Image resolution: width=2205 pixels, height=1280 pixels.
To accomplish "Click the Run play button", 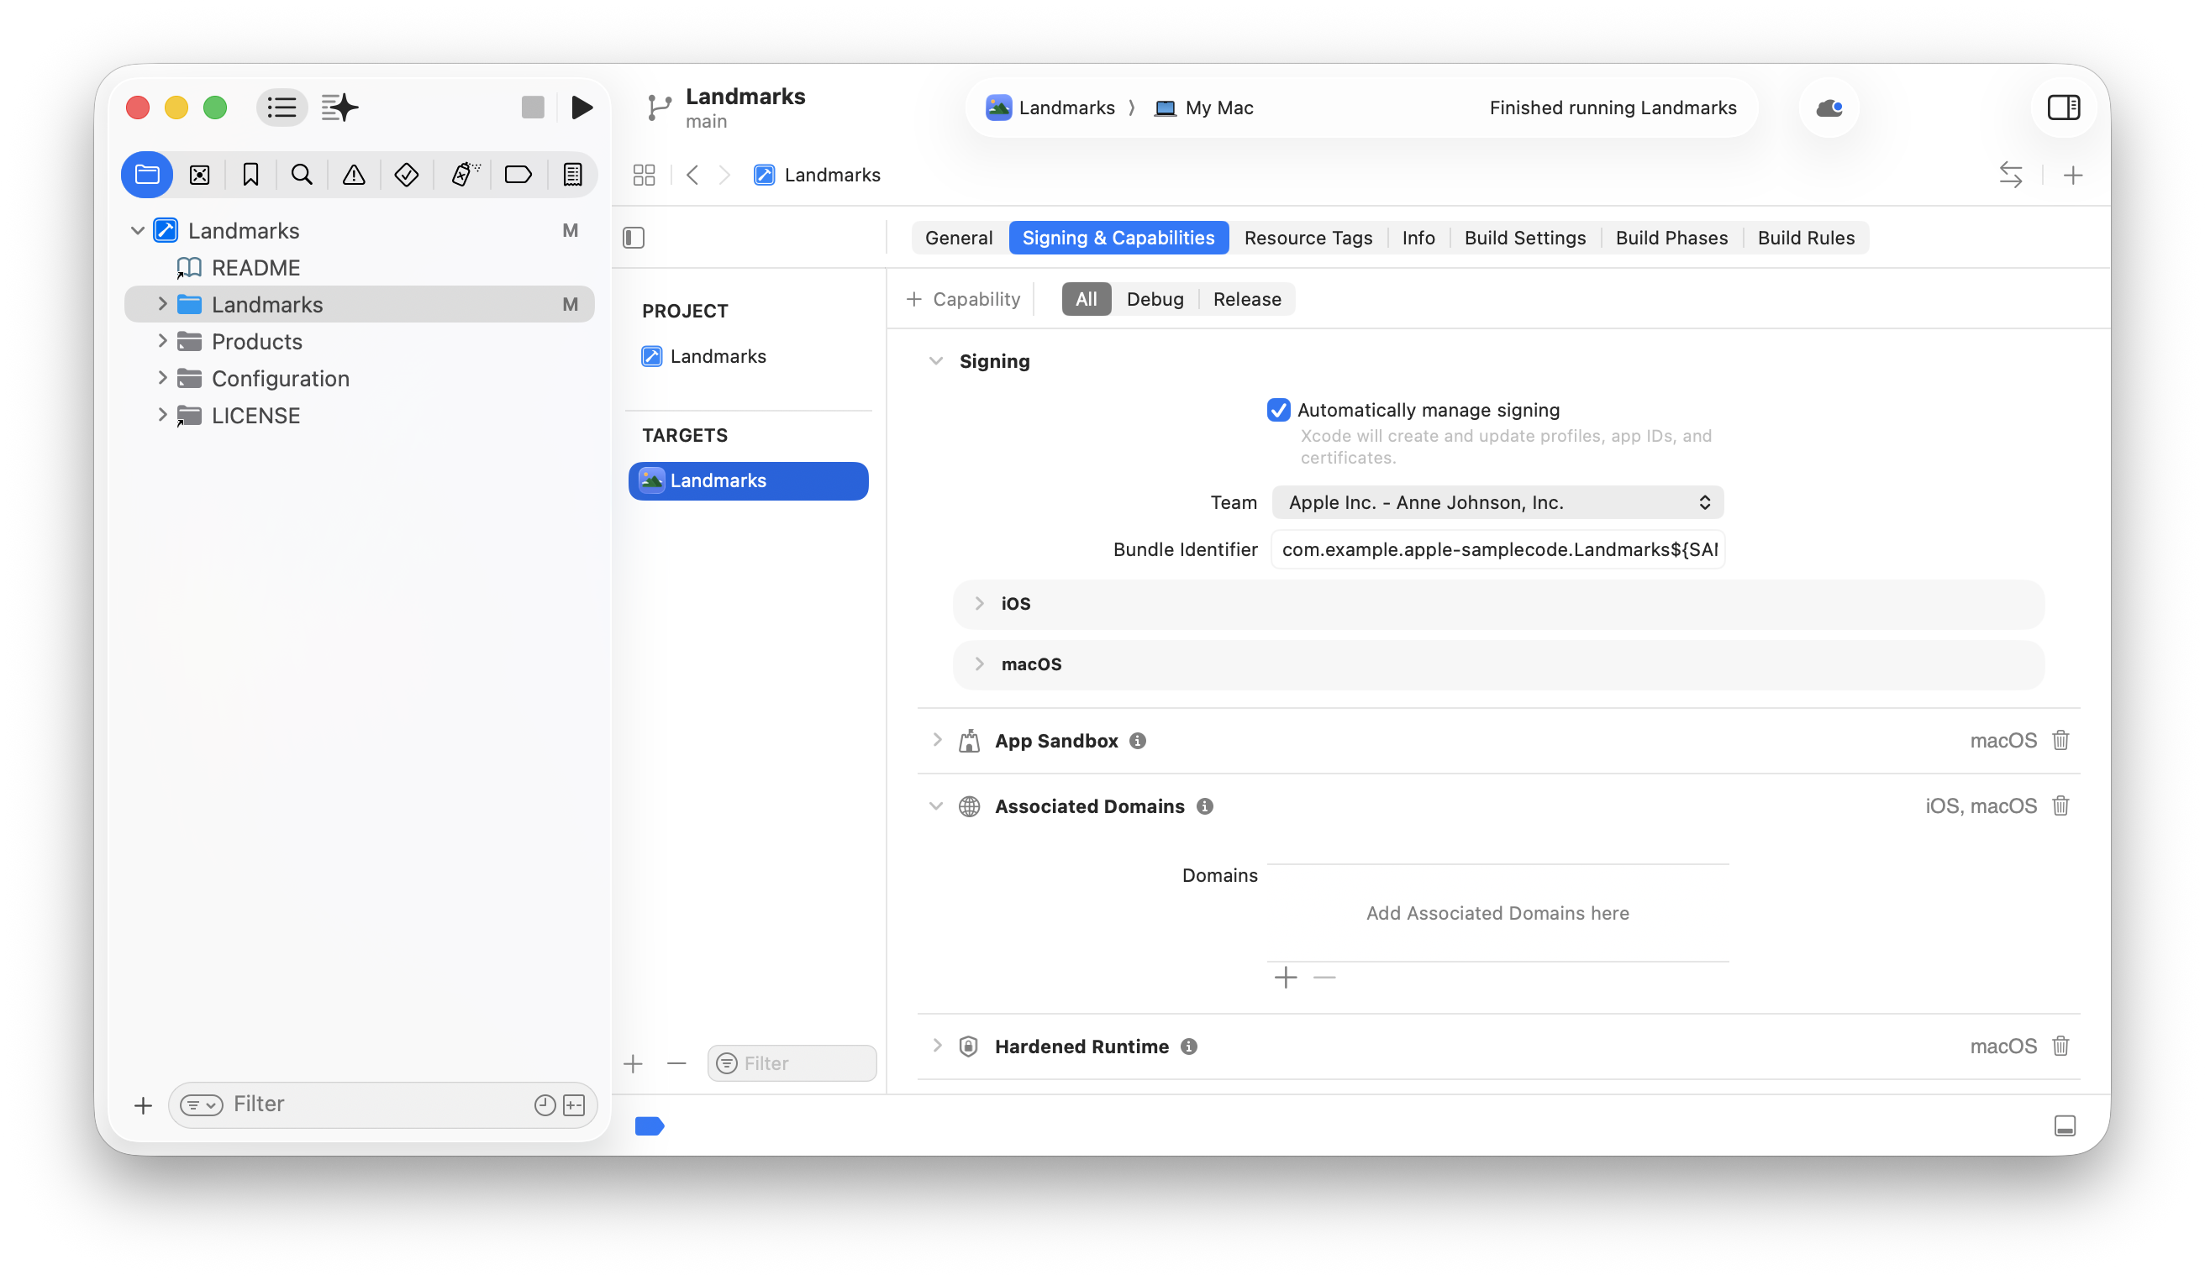I will pos(582,108).
